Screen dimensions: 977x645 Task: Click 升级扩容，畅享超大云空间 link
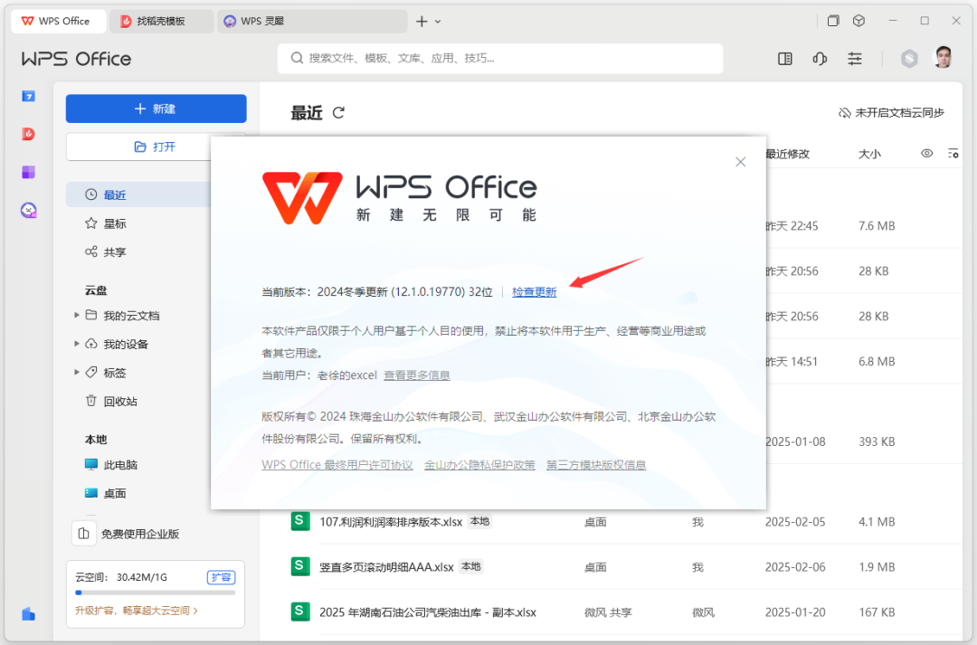pyautogui.click(x=137, y=611)
